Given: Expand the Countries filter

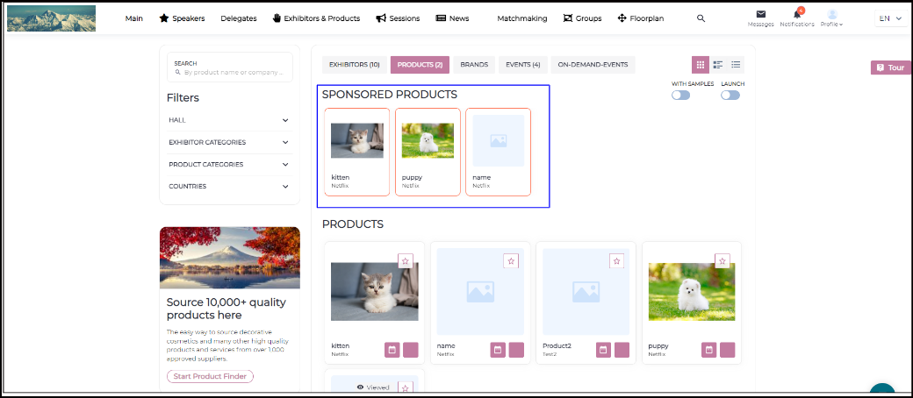Looking at the screenshot, I should click(x=229, y=186).
